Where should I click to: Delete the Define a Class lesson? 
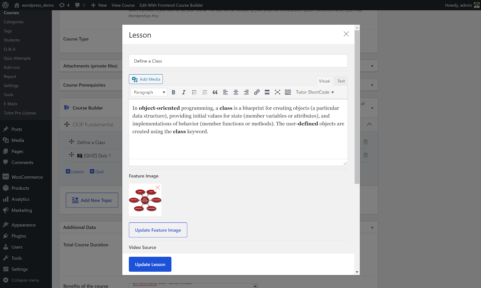tap(366, 142)
